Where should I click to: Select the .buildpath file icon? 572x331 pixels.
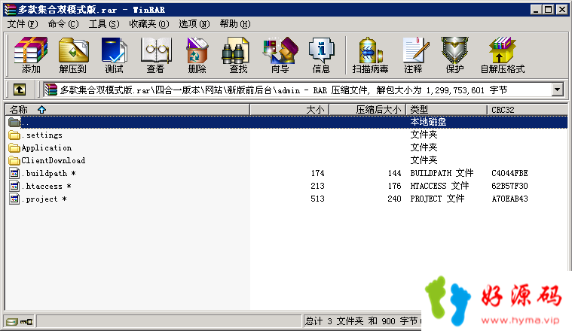point(14,173)
